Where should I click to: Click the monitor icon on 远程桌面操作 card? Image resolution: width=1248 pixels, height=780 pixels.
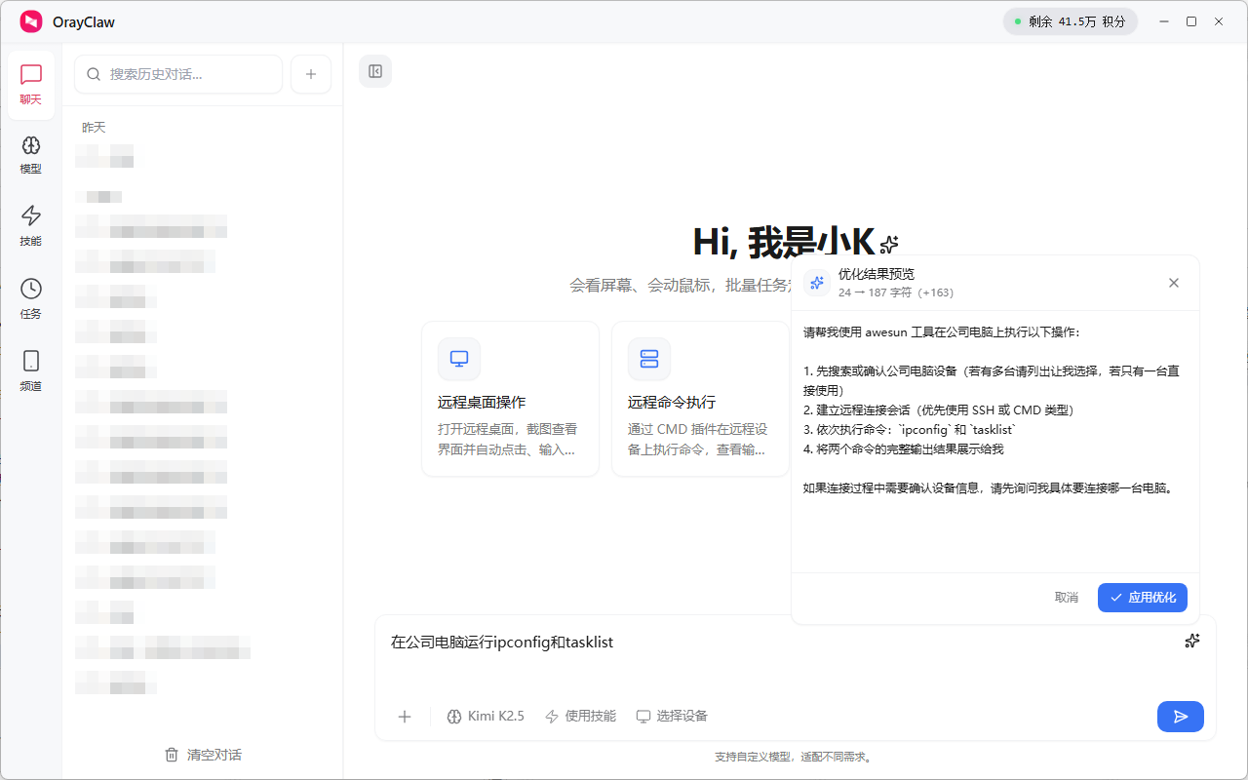coord(459,359)
